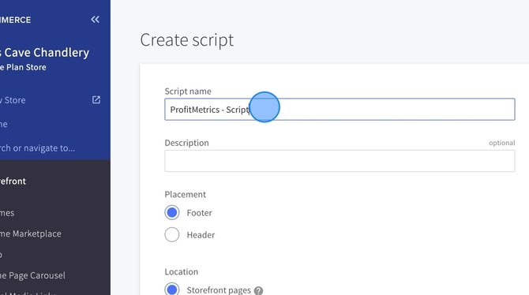Click the Description input field
Viewport: 529px width, 295px height.
point(340,161)
